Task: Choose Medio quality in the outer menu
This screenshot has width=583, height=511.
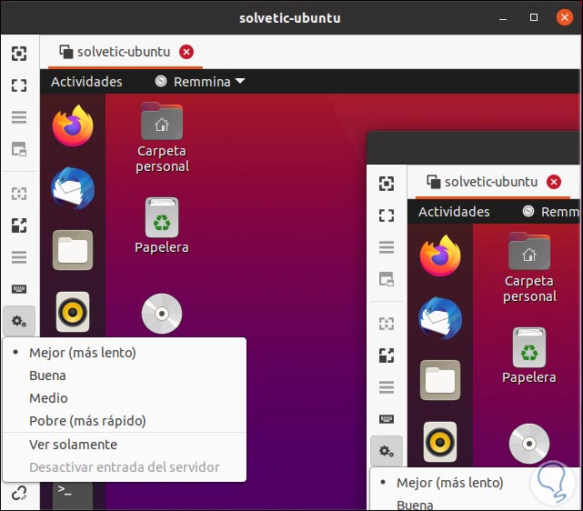Action: click(125, 398)
